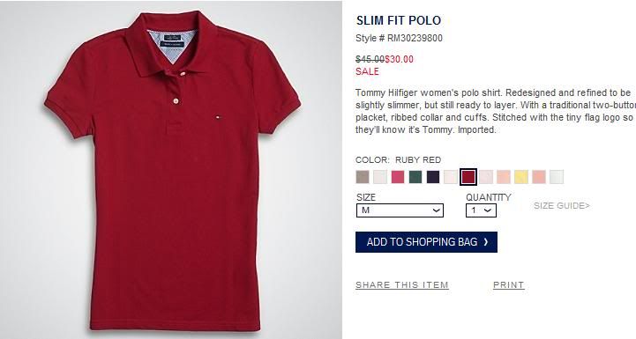Click Add to Shopping Bag button

[x=426, y=242]
